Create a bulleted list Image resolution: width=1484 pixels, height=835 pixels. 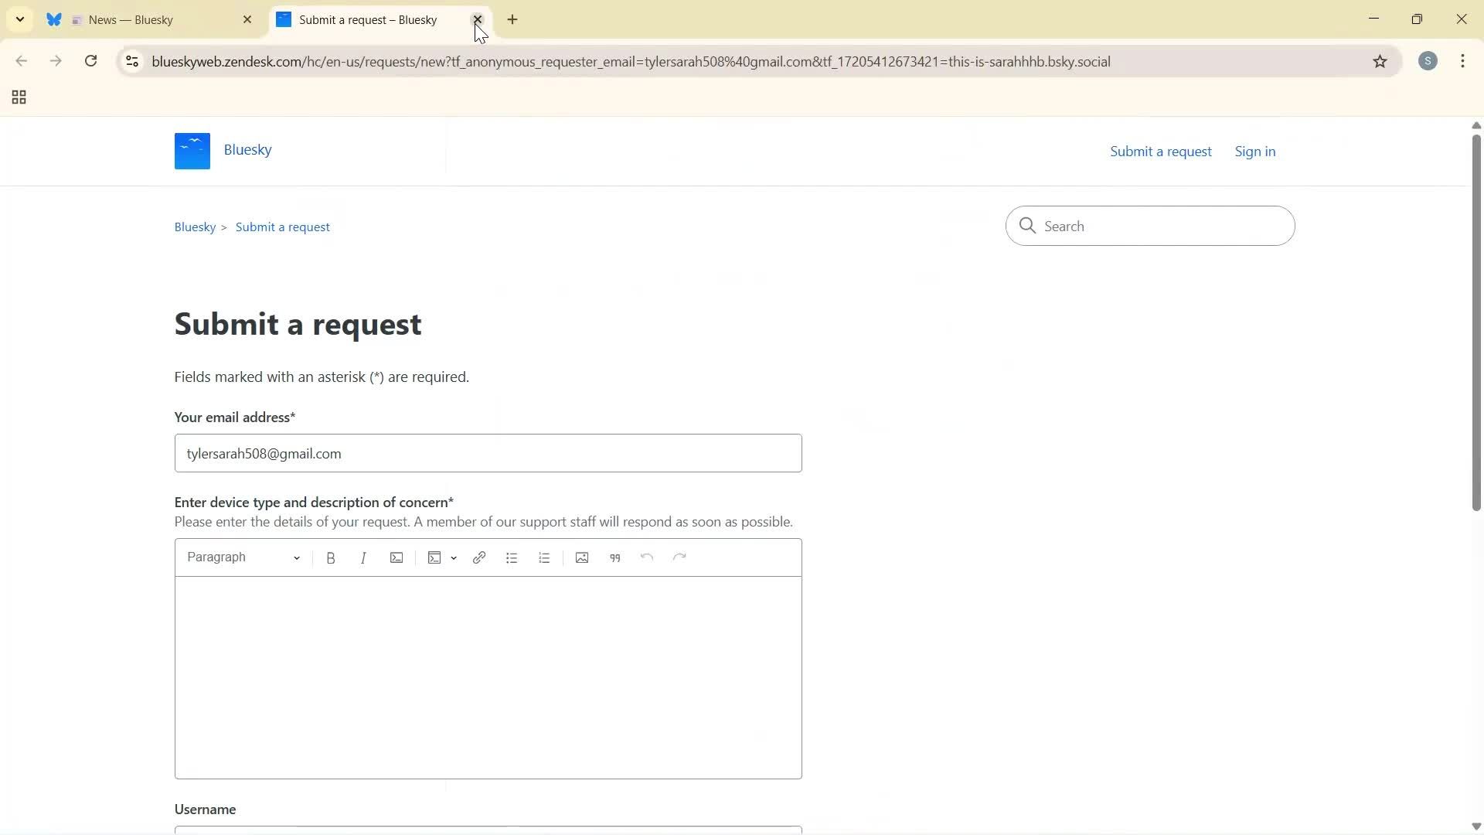pos(512,557)
